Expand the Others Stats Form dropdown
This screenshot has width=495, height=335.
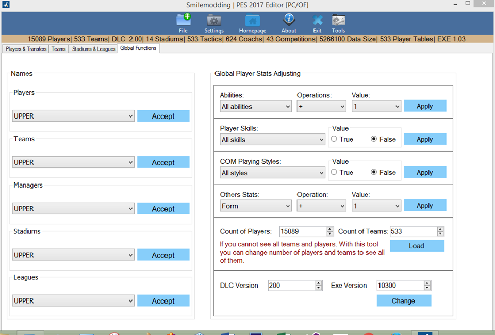click(256, 206)
